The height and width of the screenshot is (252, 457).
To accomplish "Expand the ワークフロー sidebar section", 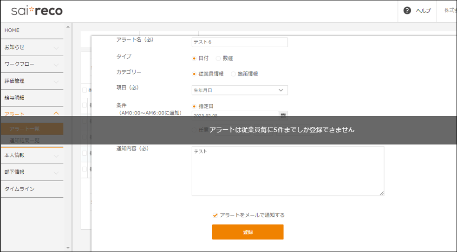I will (x=32, y=64).
